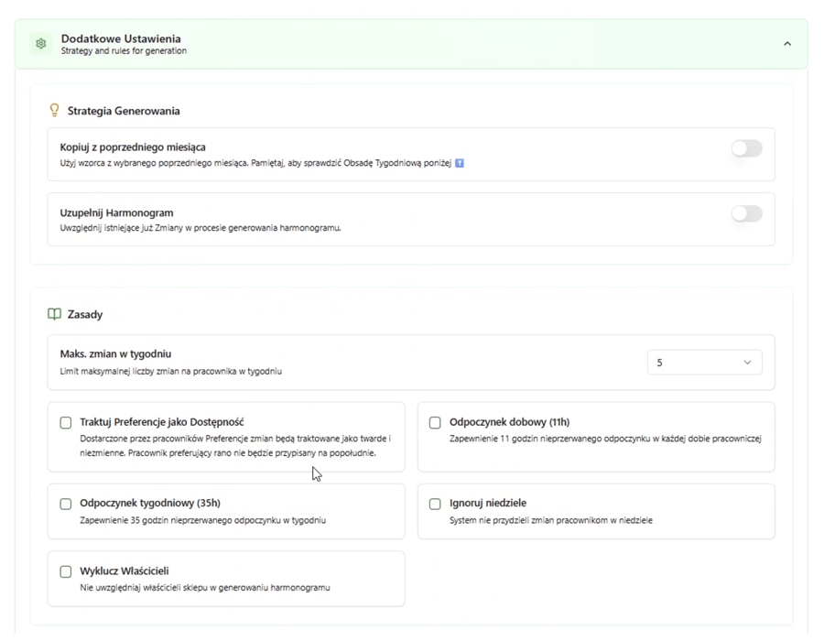Click the Dodatkowe Ustawienia header title
The height and width of the screenshot is (641, 824).
[x=121, y=38]
